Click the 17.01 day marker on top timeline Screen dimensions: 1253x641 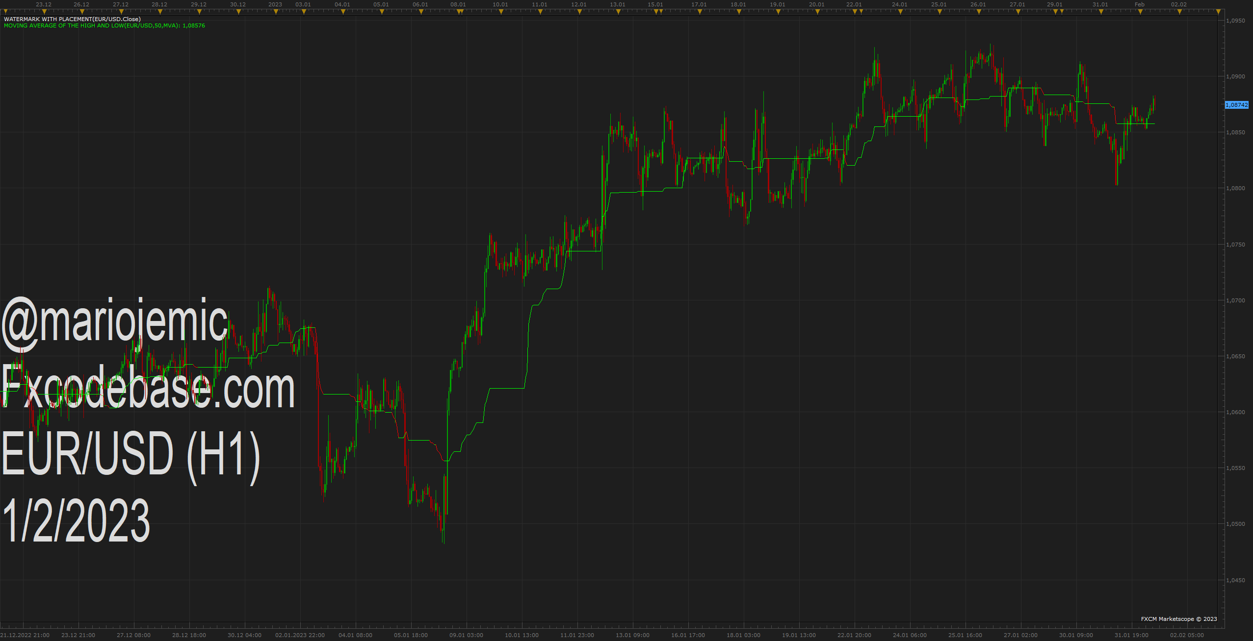(x=699, y=4)
